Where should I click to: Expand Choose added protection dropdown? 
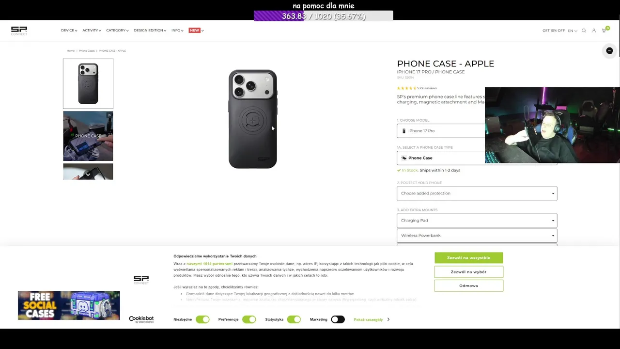pos(477,193)
